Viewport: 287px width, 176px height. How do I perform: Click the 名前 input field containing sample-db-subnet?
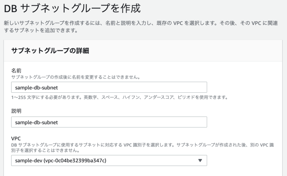(x=109, y=87)
